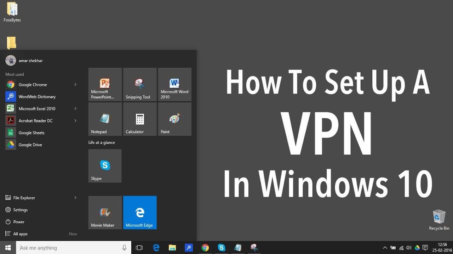Open File Explorer from the taskbar
Screen dimensions: 453x254
tap(172, 248)
